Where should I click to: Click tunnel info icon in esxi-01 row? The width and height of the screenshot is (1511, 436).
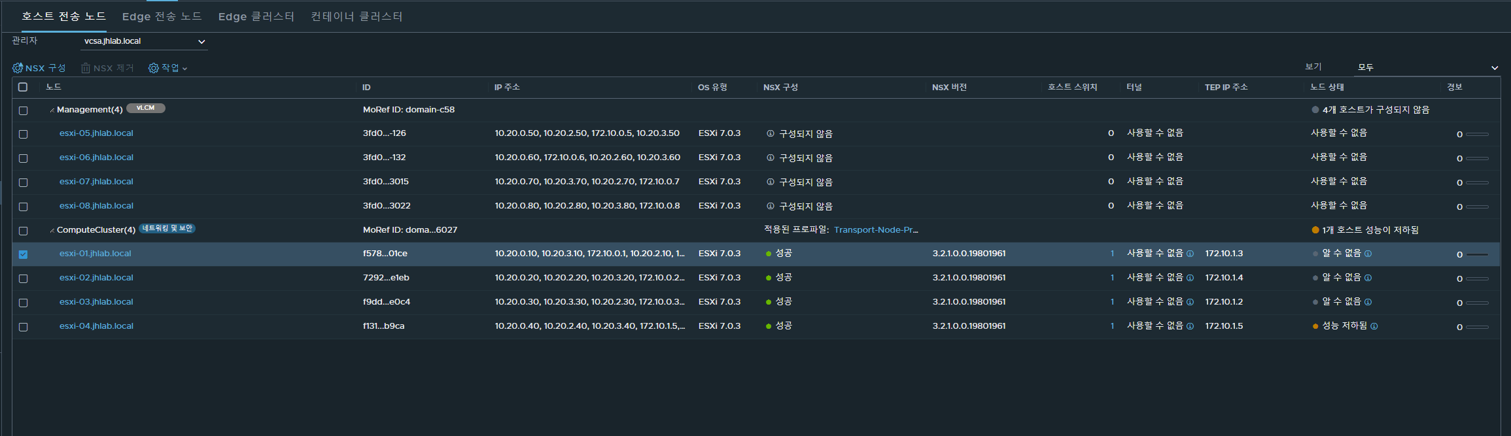(1190, 254)
